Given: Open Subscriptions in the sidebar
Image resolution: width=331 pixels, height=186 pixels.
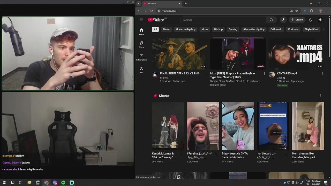Looking at the screenshot, I should pos(141,57).
